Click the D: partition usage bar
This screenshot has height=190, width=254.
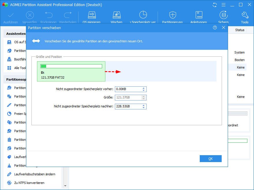(x=71, y=66)
